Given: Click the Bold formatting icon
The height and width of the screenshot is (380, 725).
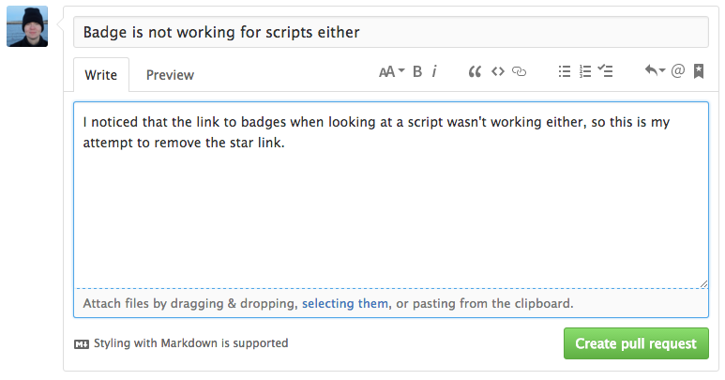Looking at the screenshot, I should point(417,71).
